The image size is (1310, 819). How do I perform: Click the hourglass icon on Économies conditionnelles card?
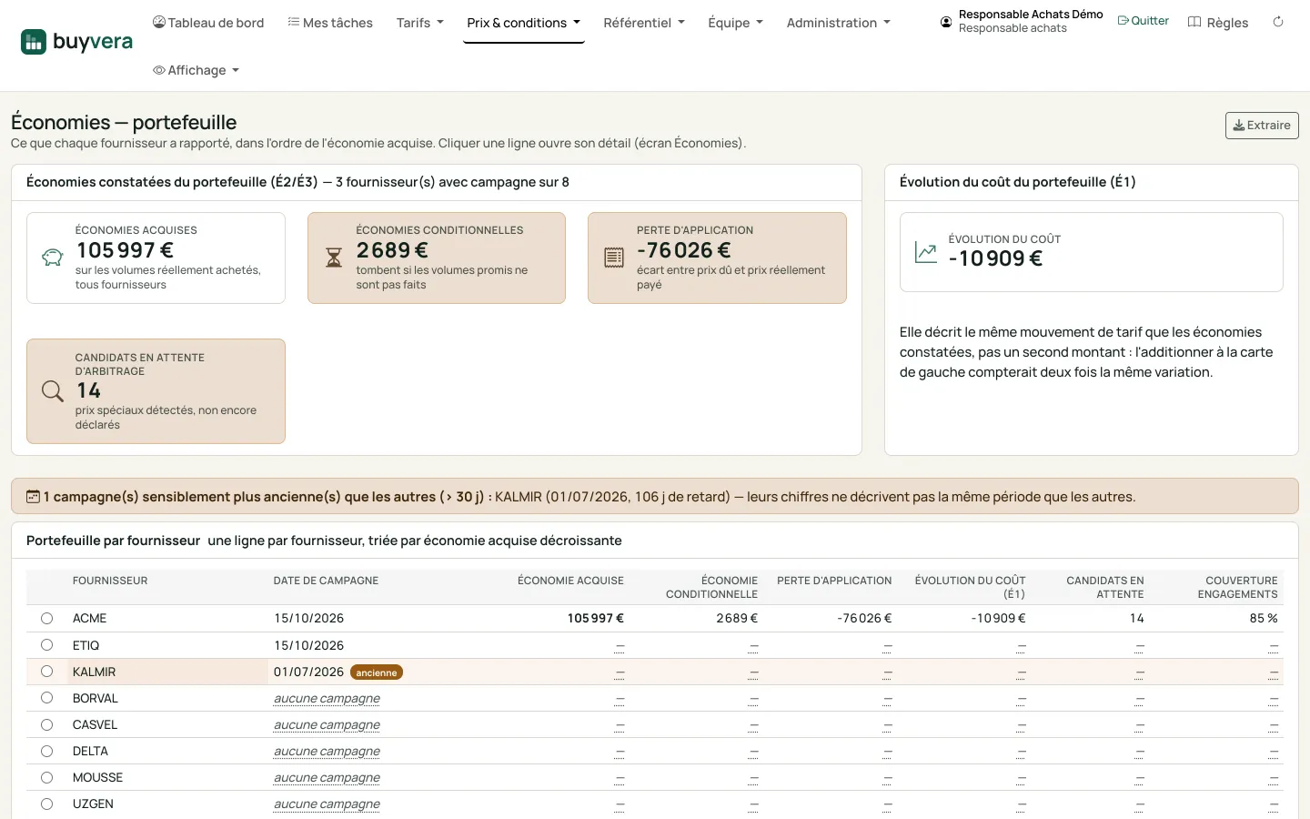click(x=334, y=258)
